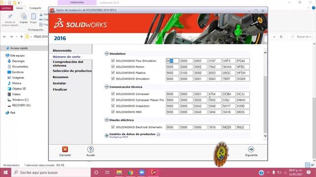Click blue help icon in system tray

click(x=261, y=173)
